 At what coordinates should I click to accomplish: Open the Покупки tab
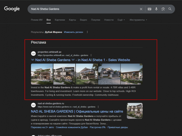tap(96, 20)
